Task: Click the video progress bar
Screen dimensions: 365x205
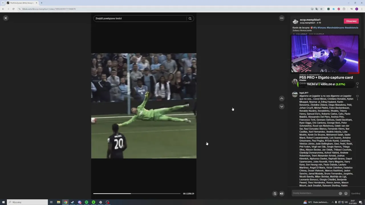Action: 137,194
